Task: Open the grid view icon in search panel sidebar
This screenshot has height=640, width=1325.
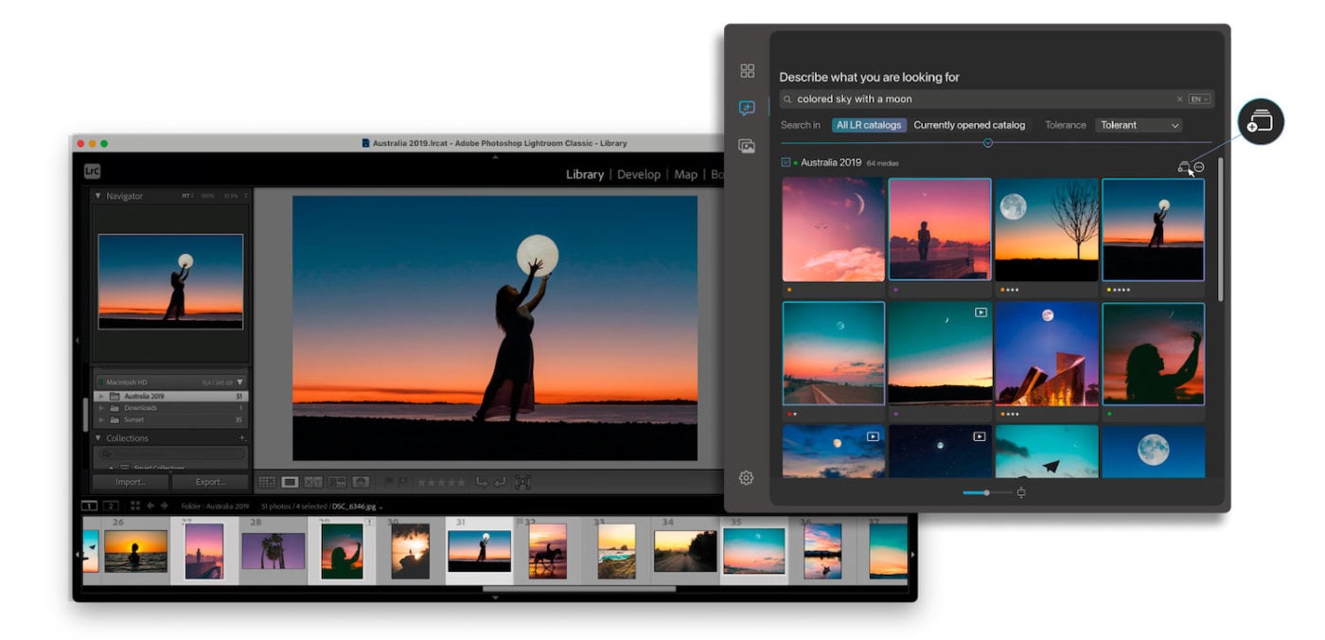Action: coord(748,71)
